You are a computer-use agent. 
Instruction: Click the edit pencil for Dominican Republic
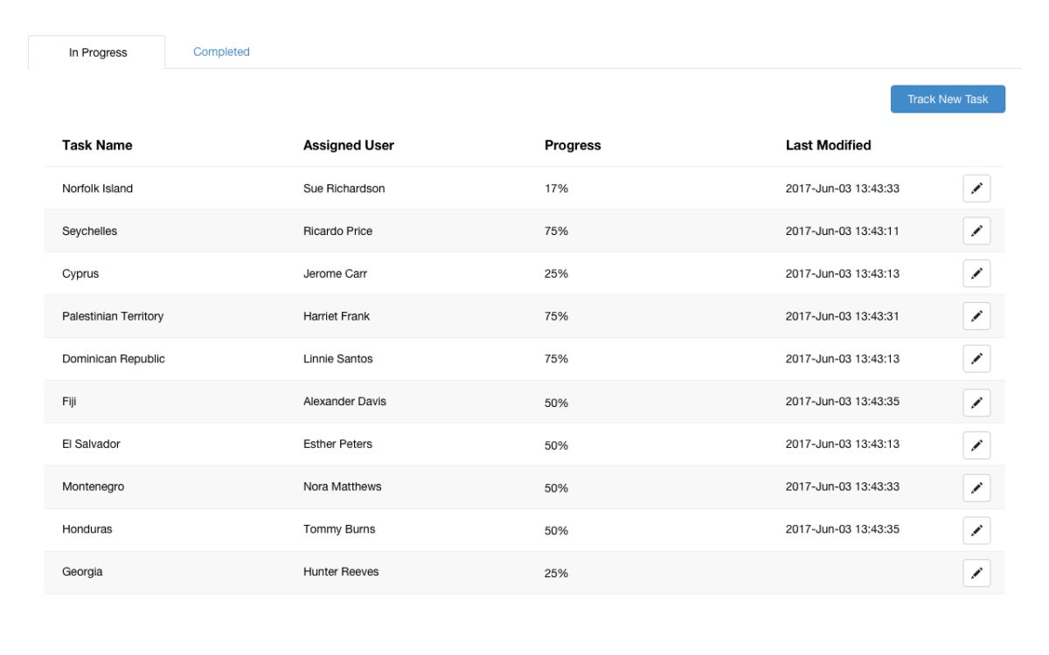[976, 359]
